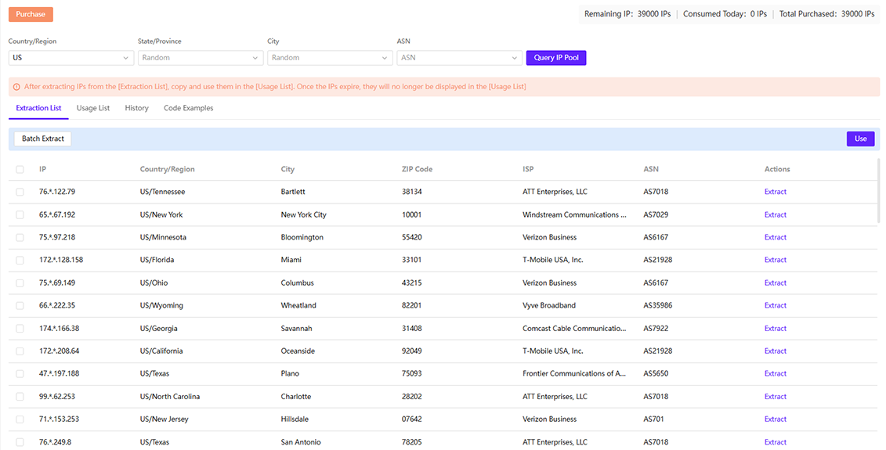Open the ASN dropdown
The width and height of the screenshot is (886, 450).
click(459, 58)
